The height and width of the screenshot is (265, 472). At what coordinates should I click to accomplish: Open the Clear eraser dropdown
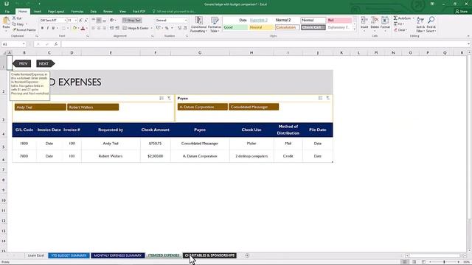click(x=400, y=29)
